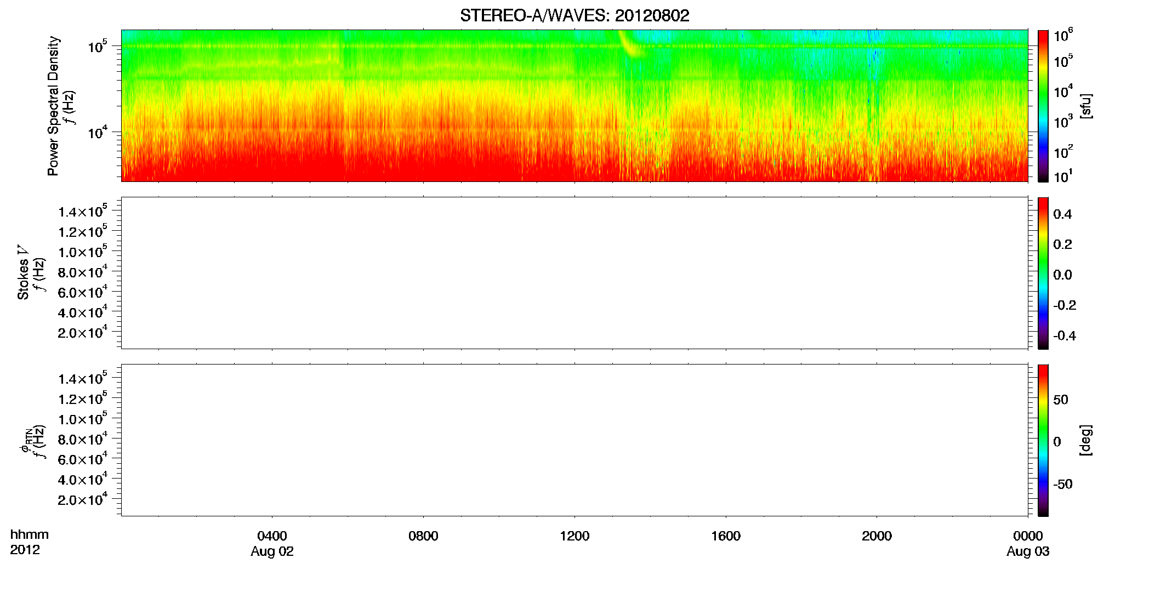Select the "Power Spectral Density" axis label
1149x592 pixels.
point(53,106)
